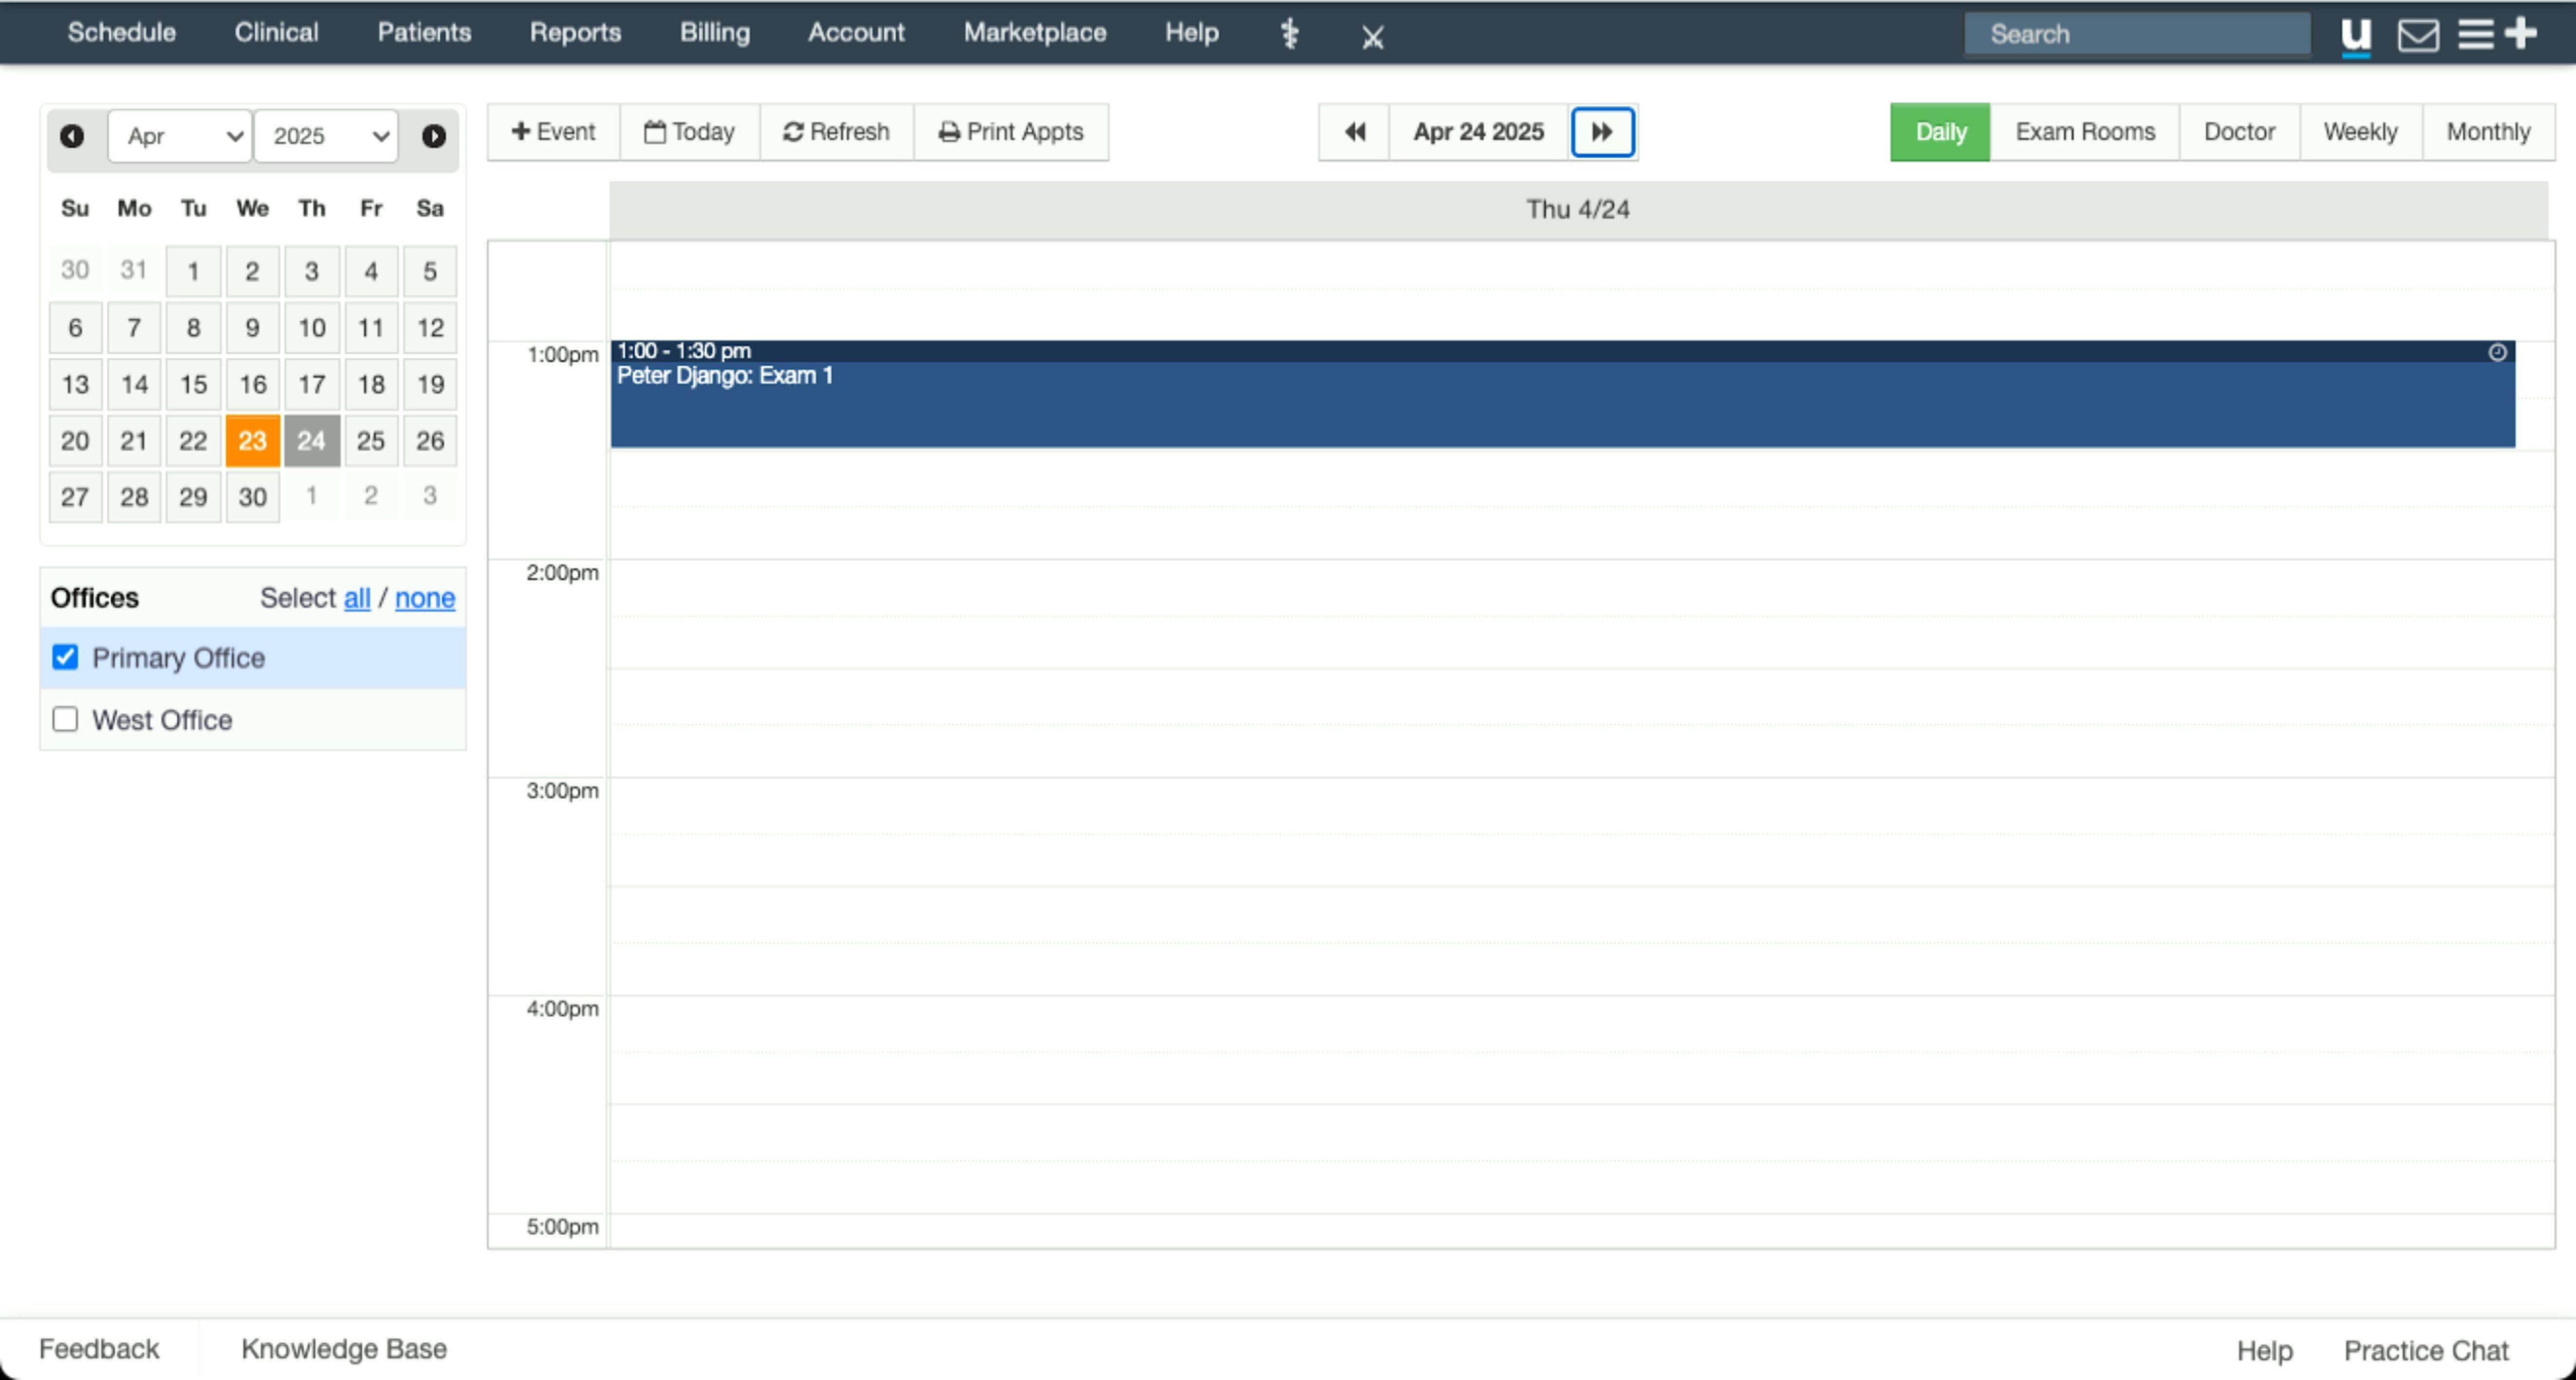Screen dimensions: 2576x1380
Task: Enable the West Office checkbox
Action: point(65,719)
